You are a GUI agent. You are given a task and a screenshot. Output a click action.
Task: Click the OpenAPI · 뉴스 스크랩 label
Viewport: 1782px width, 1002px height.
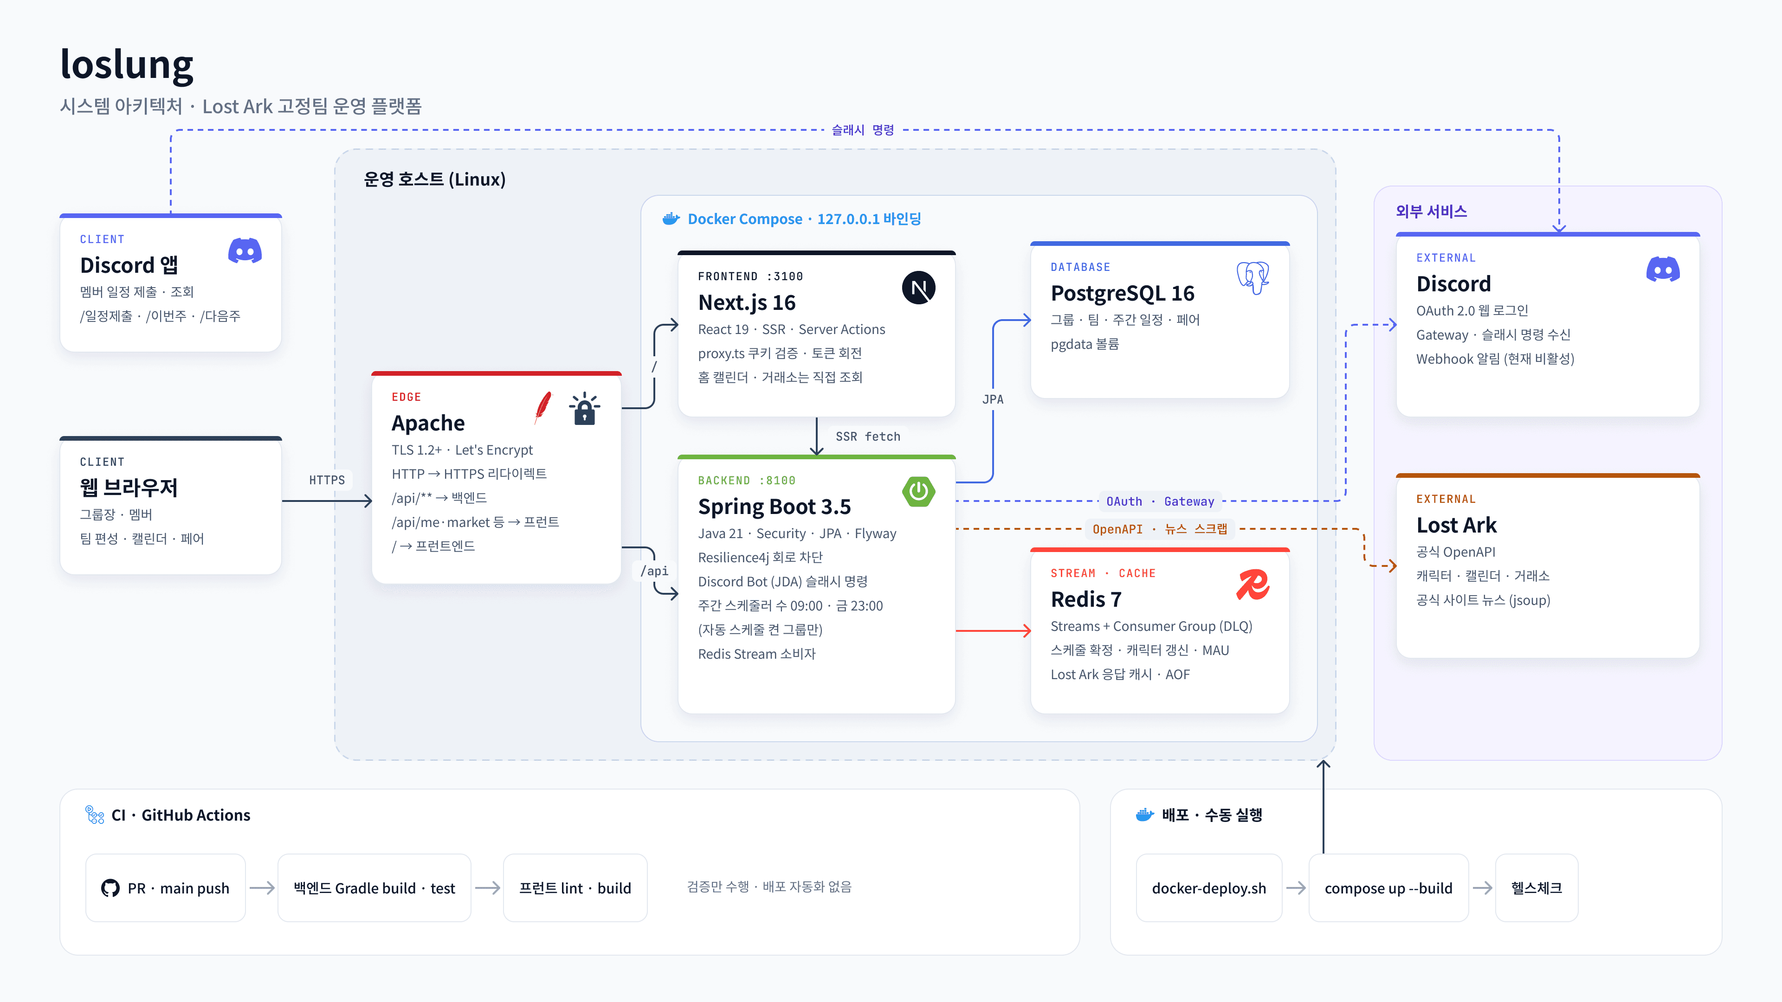(1160, 529)
